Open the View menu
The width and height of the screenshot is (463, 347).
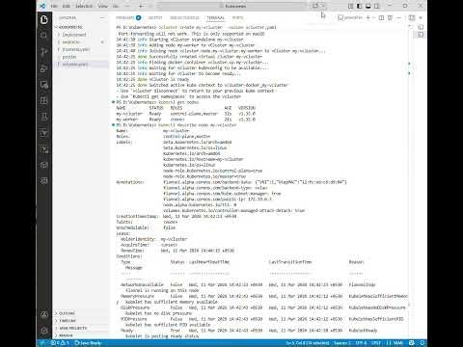click(102, 6)
